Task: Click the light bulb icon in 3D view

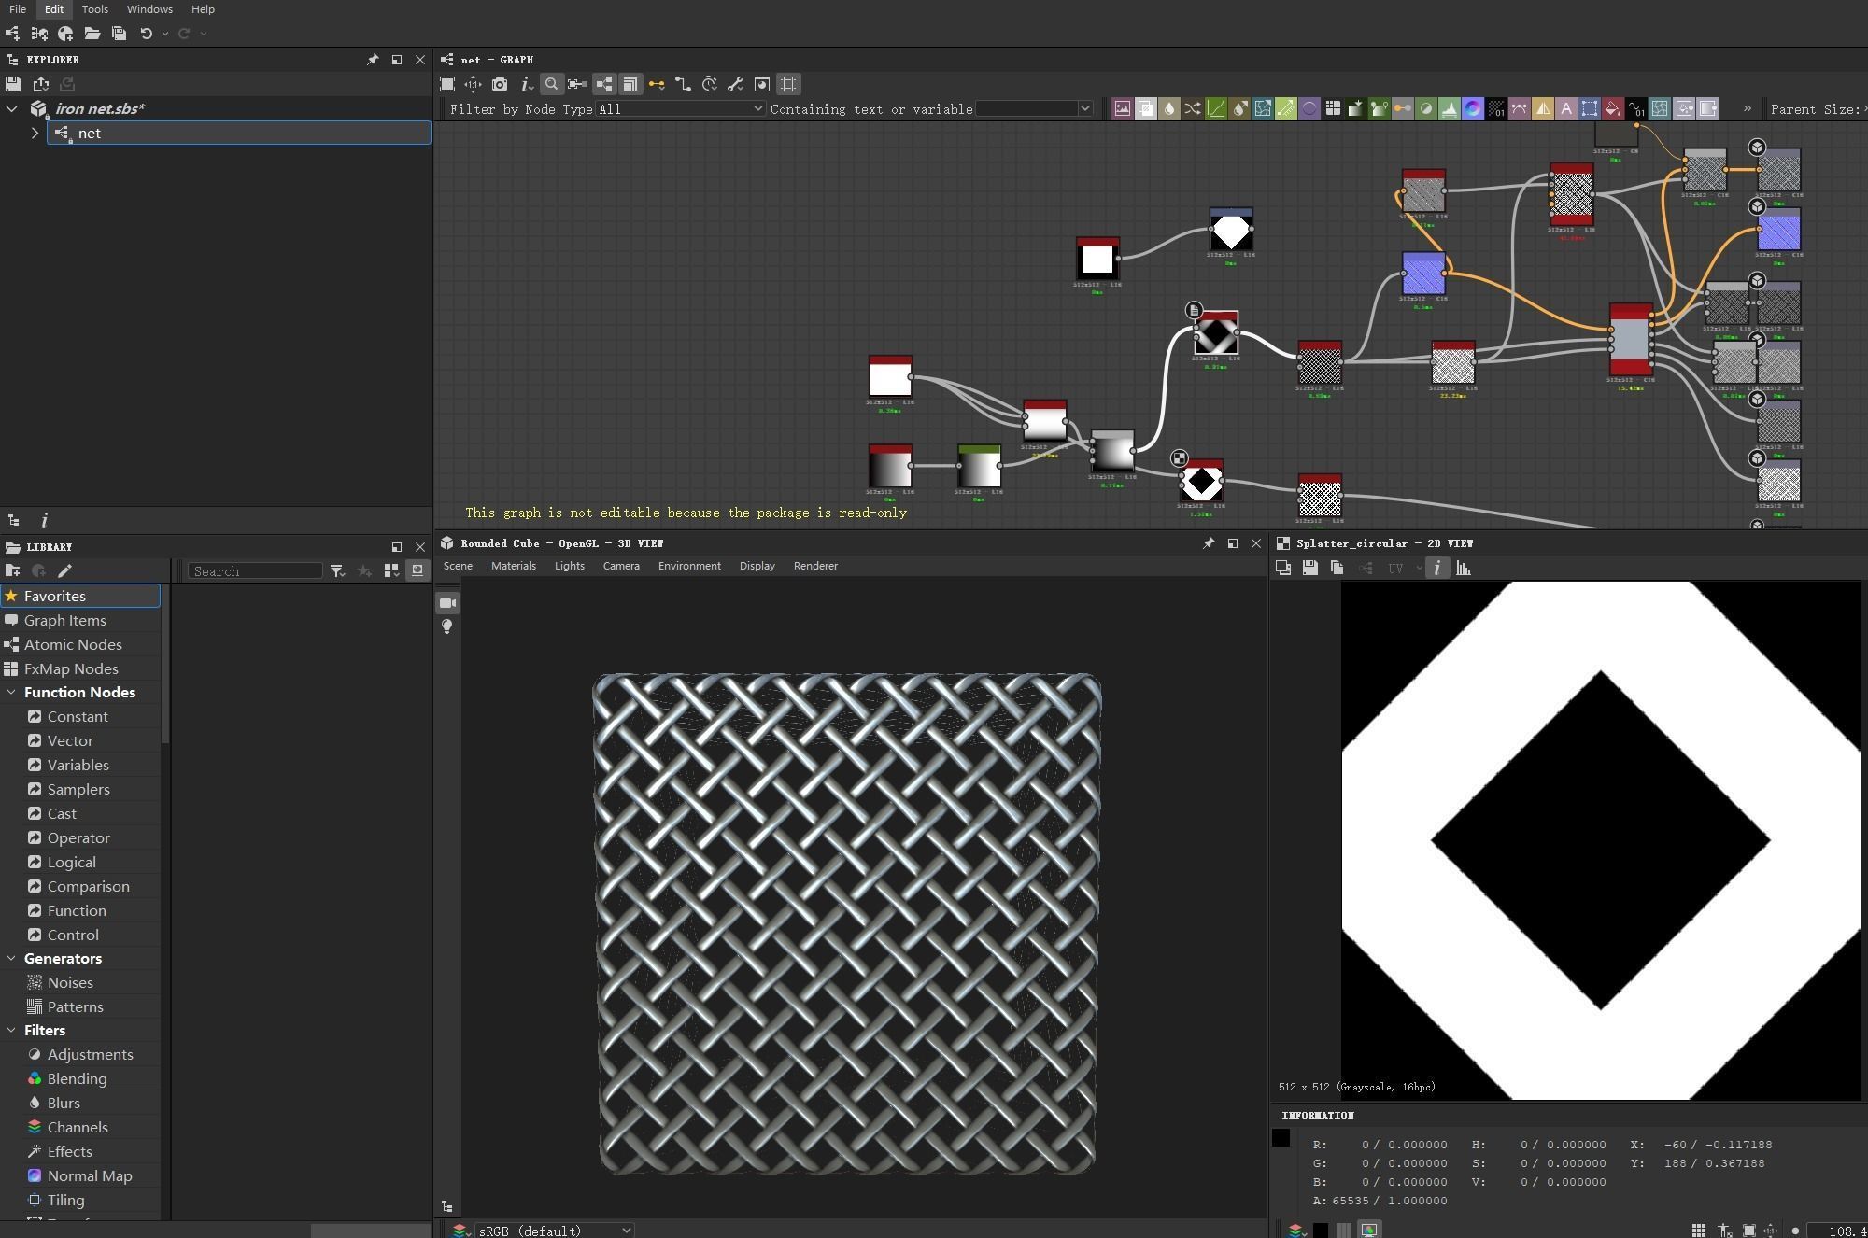Action: [x=447, y=626]
